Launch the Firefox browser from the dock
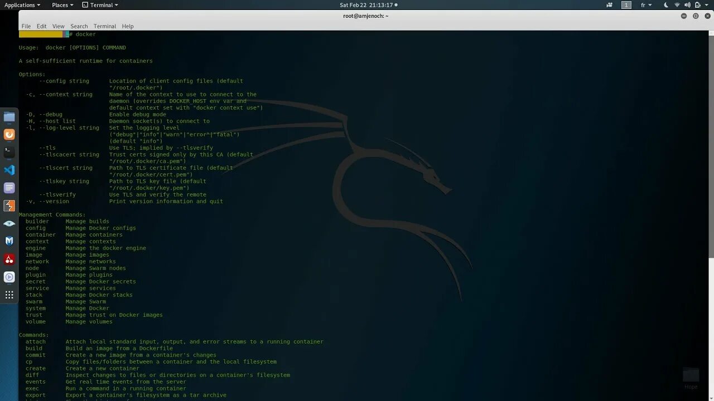The image size is (714, 401). [x=9, y=134]
